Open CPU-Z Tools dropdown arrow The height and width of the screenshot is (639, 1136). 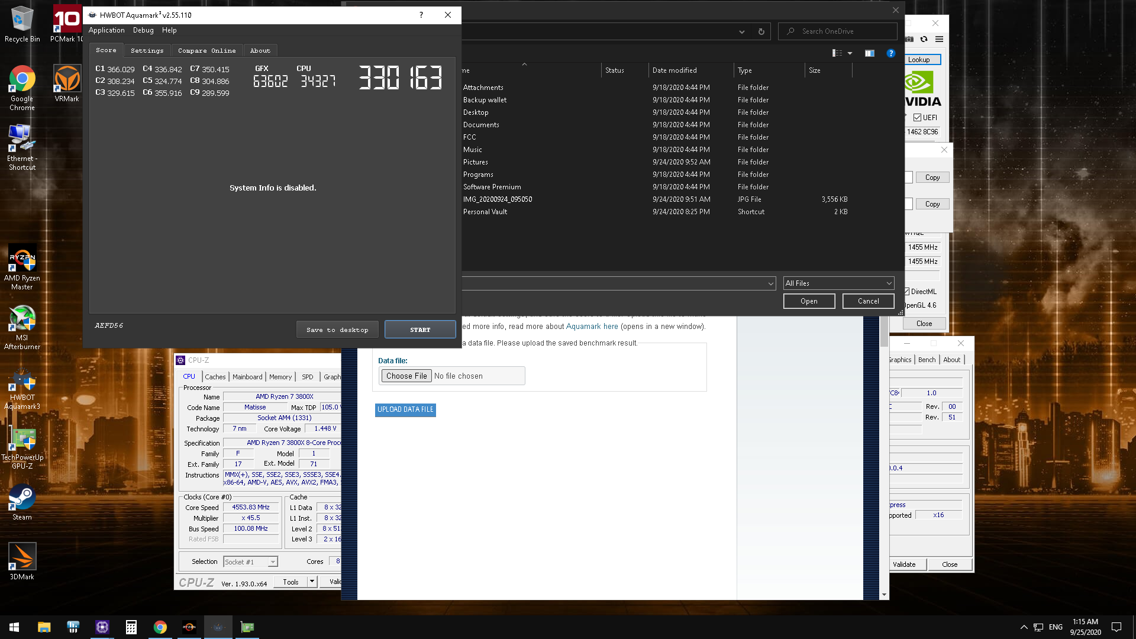pos(312,582)
